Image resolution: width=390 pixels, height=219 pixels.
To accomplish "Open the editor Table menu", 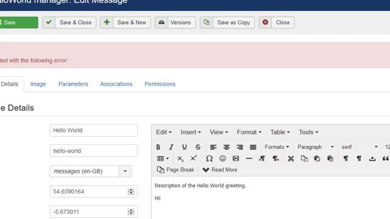I will (280, 132).
